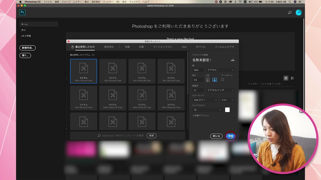321x180 pixels.
Task: Open the cyan user profile avatar
Action: [x=298, y=12]
